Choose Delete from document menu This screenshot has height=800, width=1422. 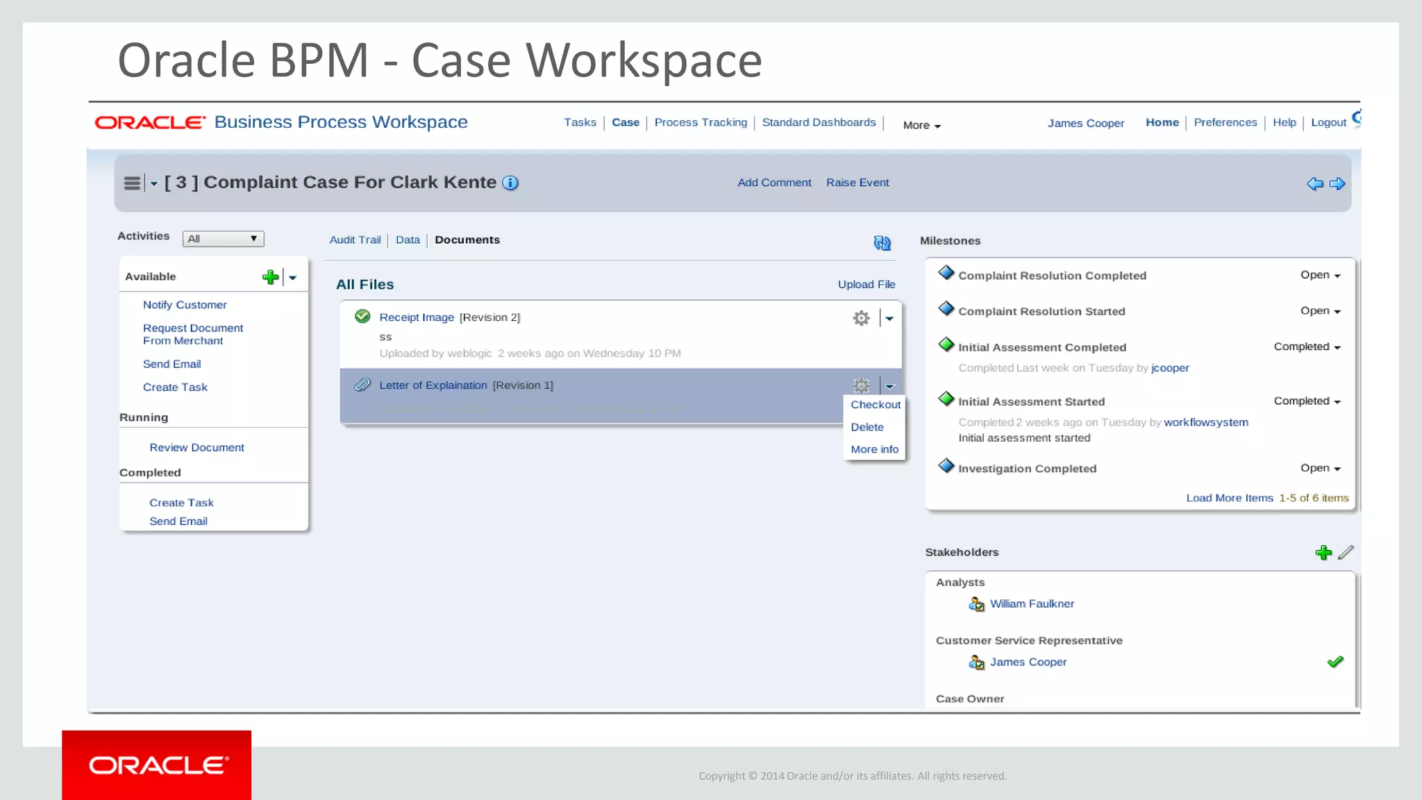click(867, 427)
